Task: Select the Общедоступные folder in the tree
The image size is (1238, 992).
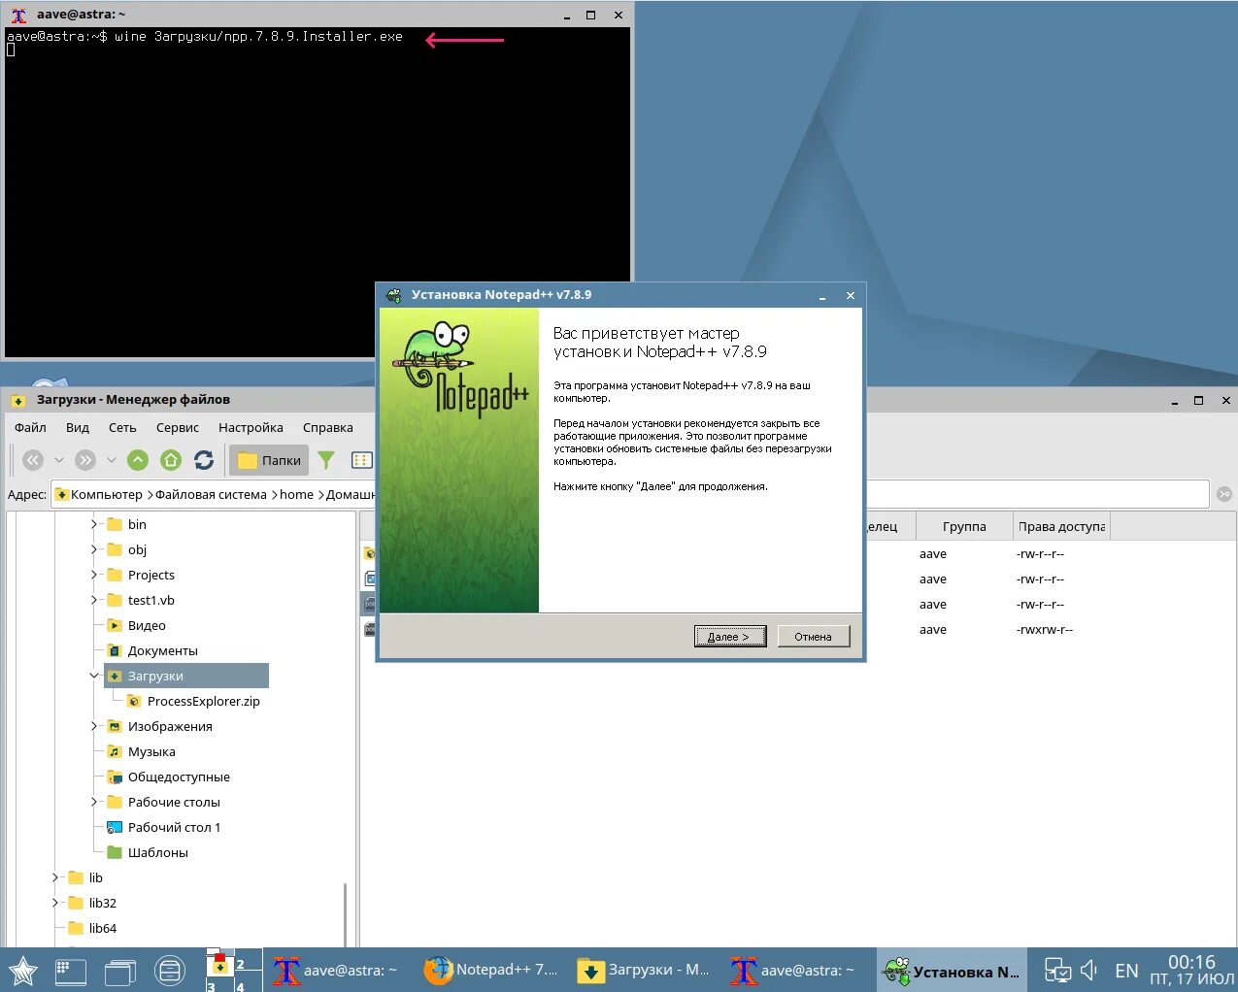Action: tap(168, 777)
